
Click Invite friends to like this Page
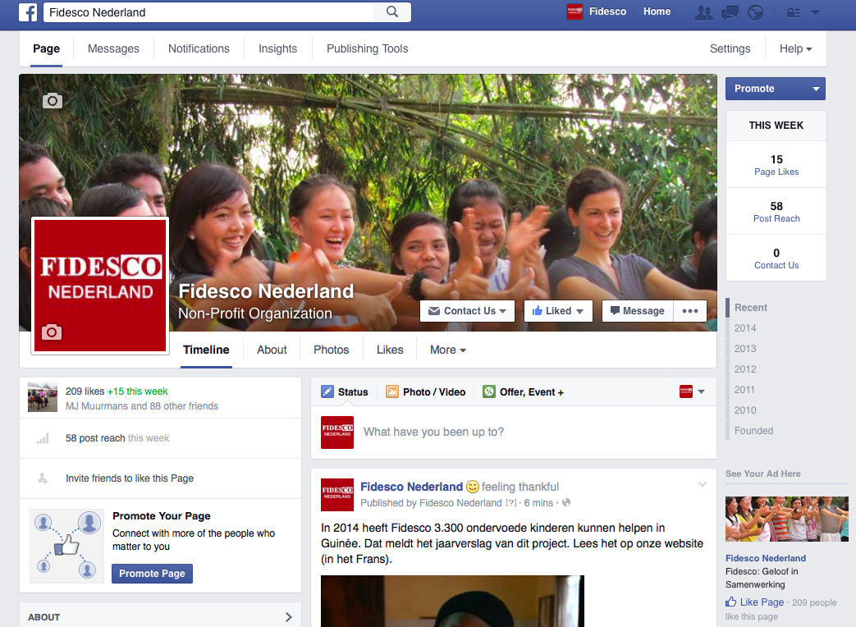(130, 478)
